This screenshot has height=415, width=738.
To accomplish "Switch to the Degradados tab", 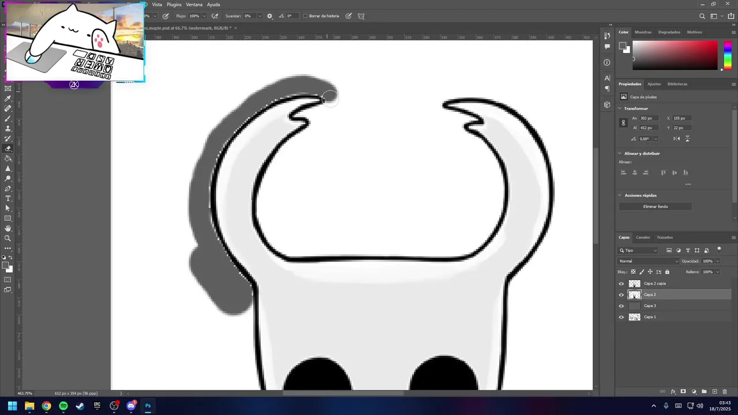I will point(669,32).
